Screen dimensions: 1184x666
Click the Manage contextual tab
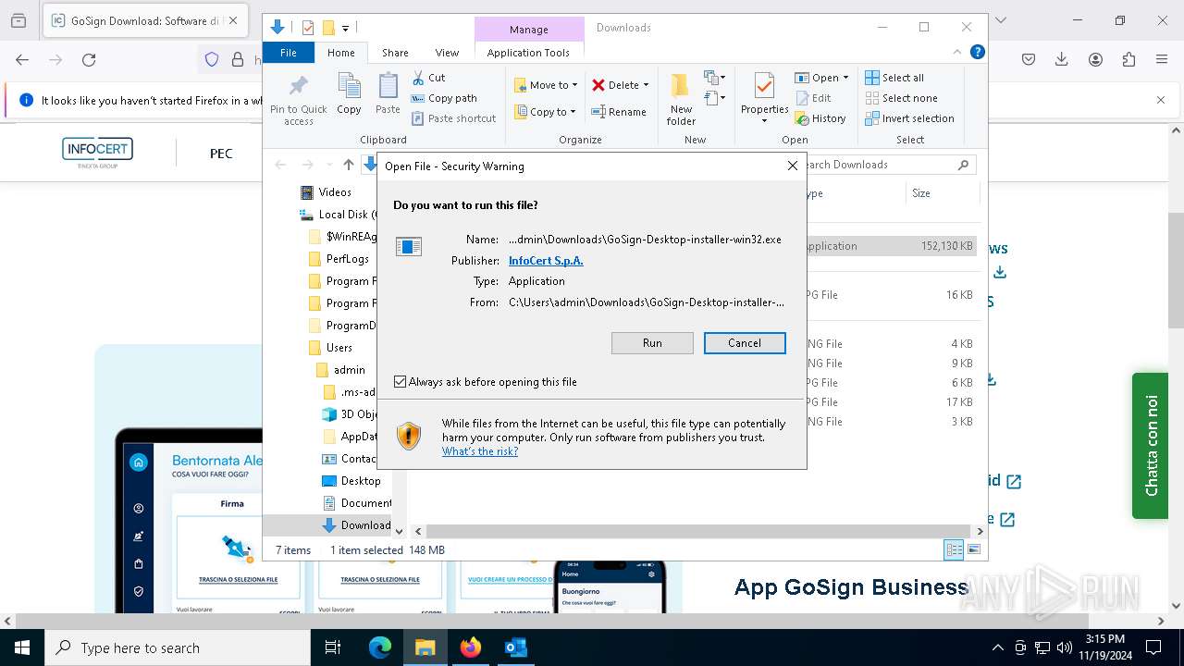coord(529,30)
